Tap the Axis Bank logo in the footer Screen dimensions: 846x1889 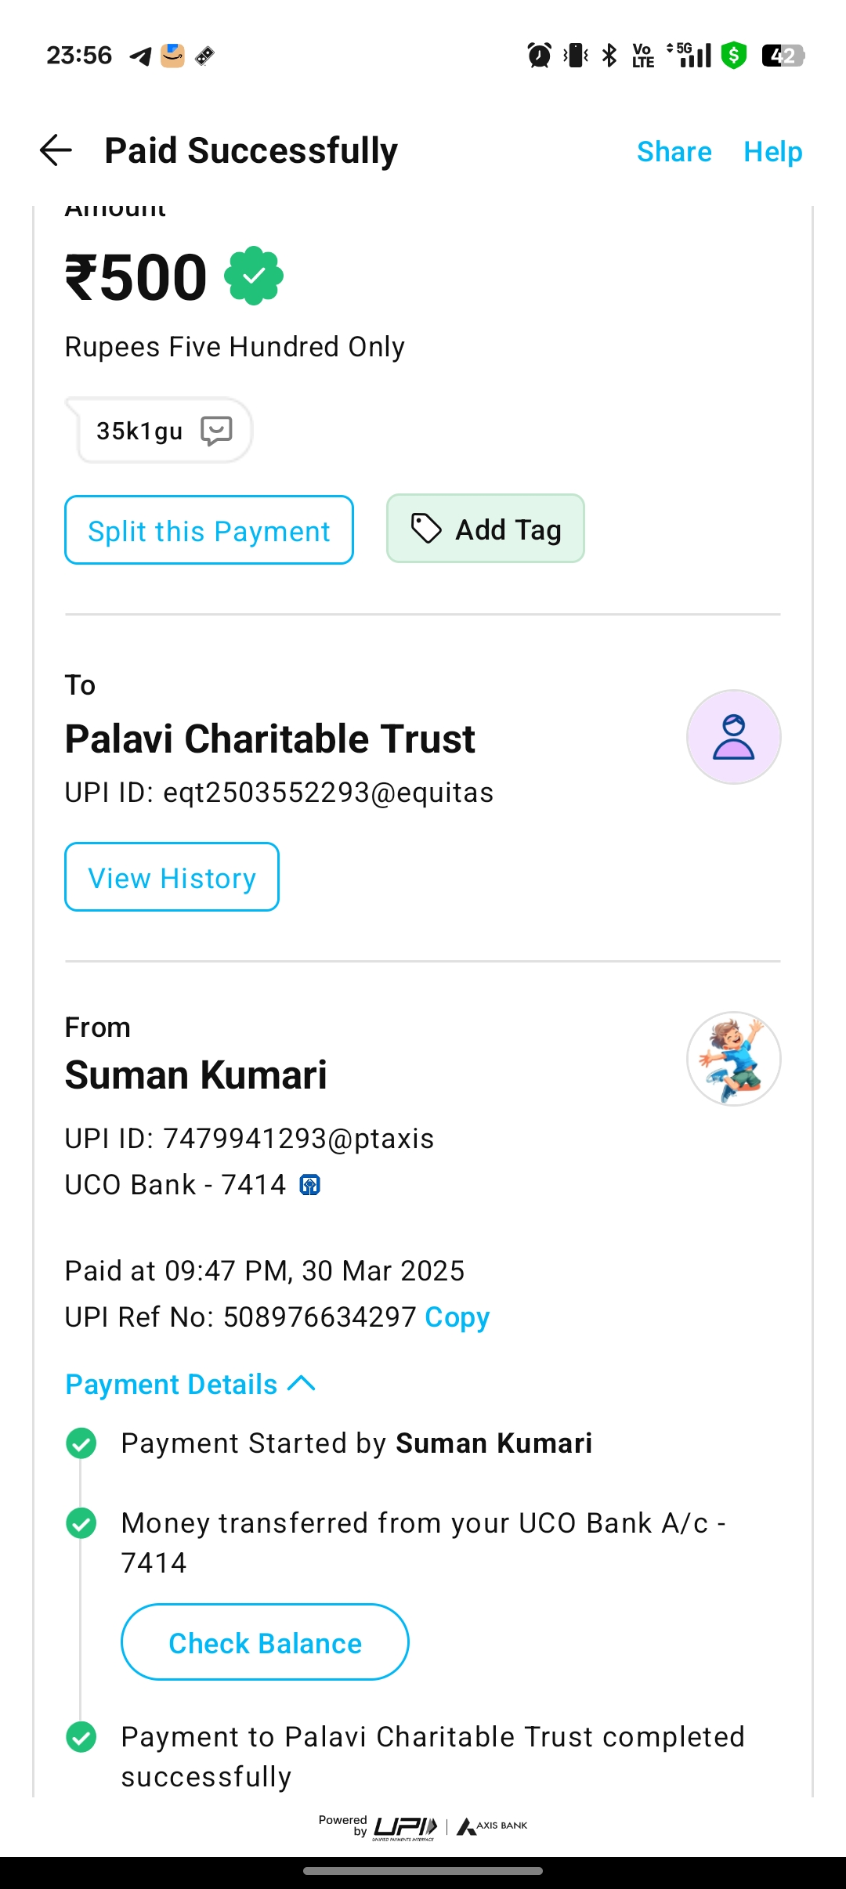(492, 1826)
